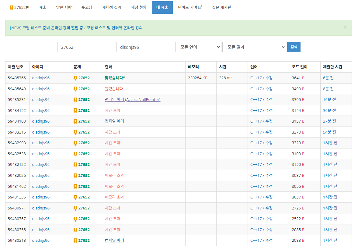Image resolution: width=358 pixels, height=250 pixels.
Task: Click 6분 전 submission time link
Action: pos(328,78)
